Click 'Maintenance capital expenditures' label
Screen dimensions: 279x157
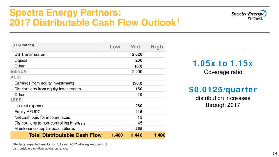45,128
